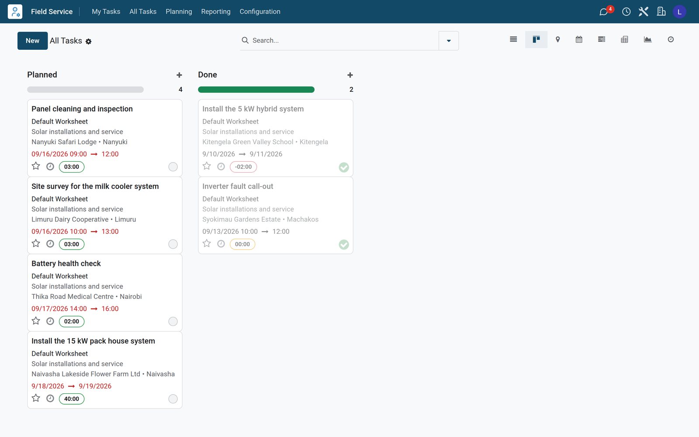Toggle done checkmark on Install 5 kW hybrid
Viewport: 699px width, 437px height.
(x=344, y=167)
